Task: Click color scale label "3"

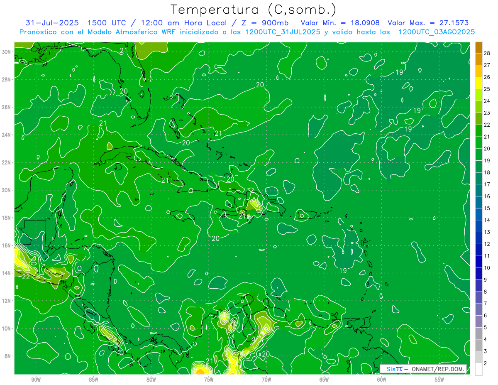Action: (486, 351)
